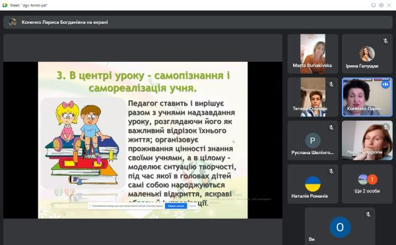Click the Коненко Лариса Богданівна на екрані banner text

tap(65, 22)
